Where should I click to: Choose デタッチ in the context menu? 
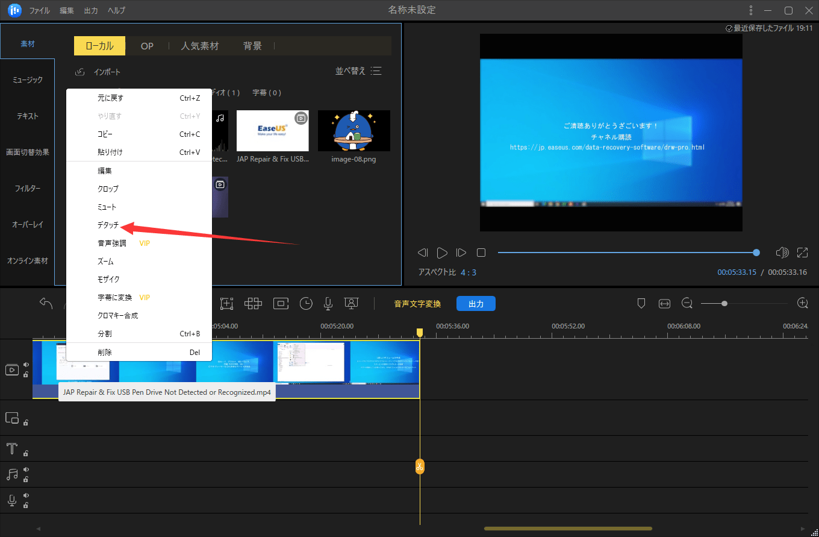[108, 225]
